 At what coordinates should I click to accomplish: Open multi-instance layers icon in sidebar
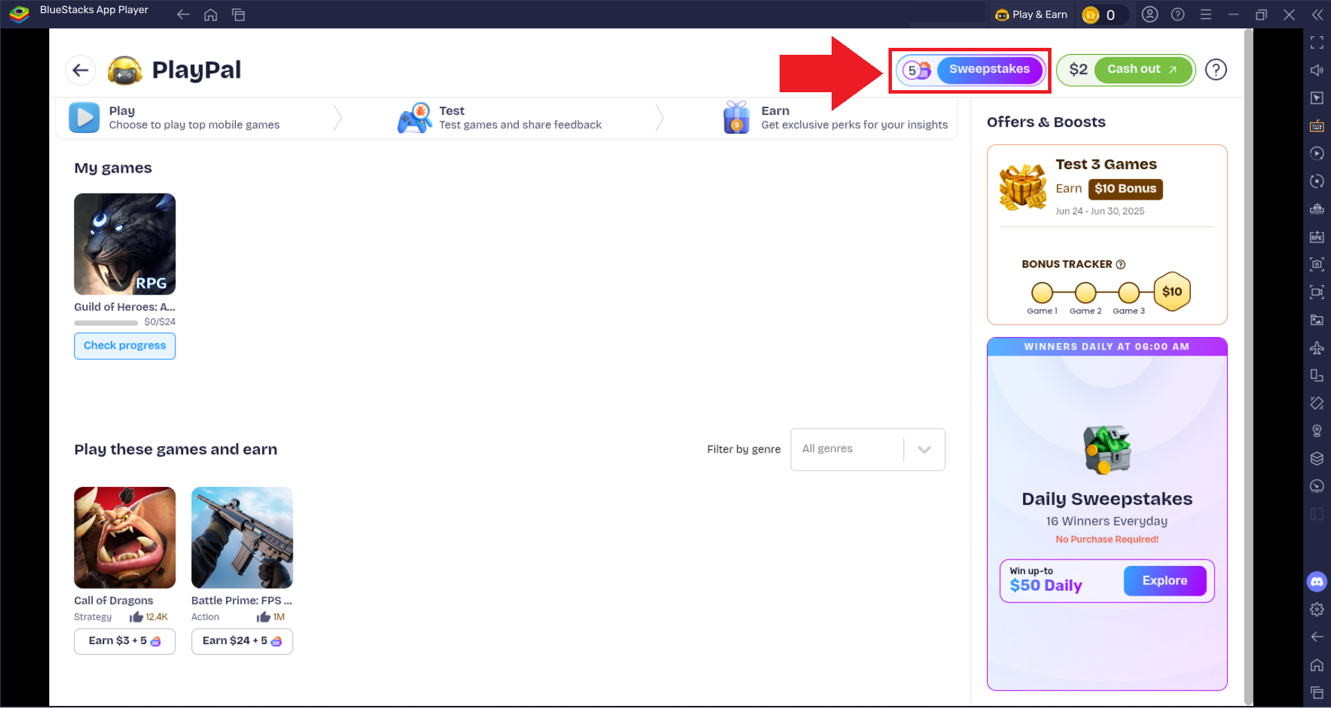(x=1316, y=458)
